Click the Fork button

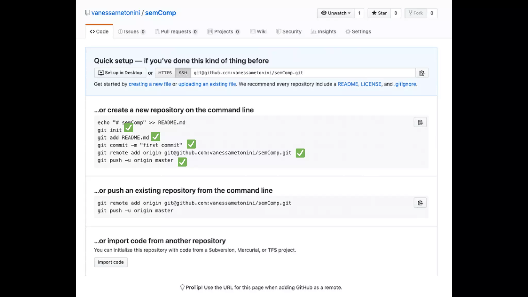(416, 13)
